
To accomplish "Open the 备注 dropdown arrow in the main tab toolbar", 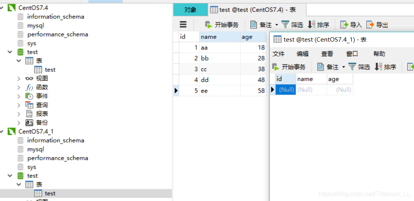I will click(277, 25).
